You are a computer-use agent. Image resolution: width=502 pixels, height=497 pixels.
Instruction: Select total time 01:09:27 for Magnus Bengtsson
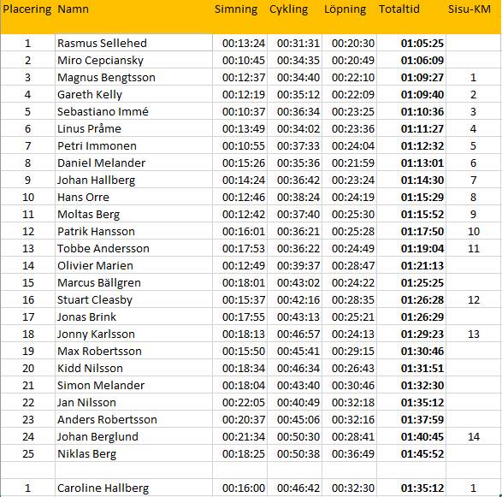point(411,77)
